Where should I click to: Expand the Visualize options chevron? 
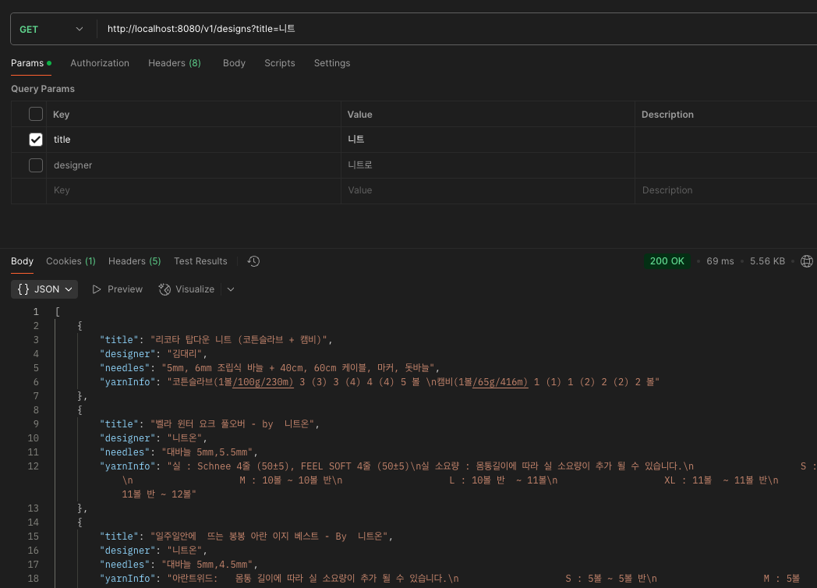231,289
